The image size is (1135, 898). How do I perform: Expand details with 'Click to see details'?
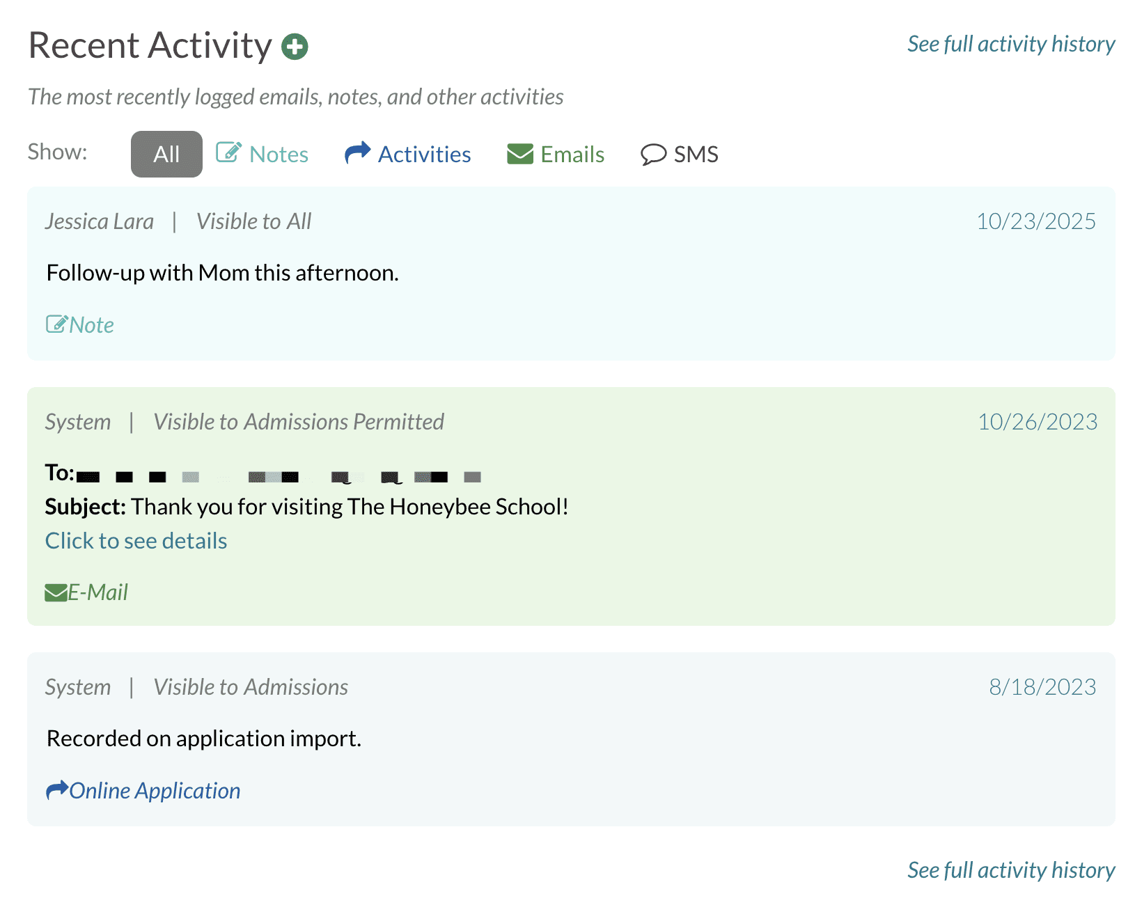pyautogui.click(x=136, y=540)
